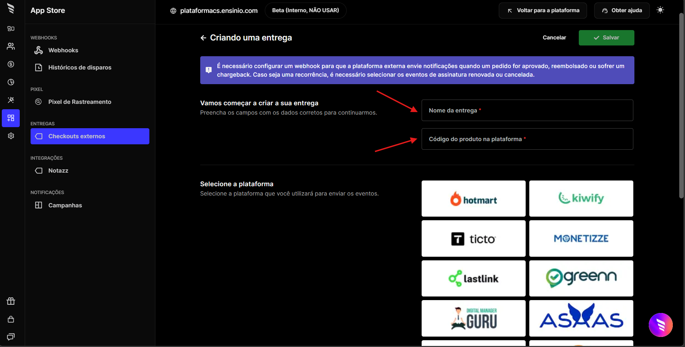Click the Cancelar button
This screenshot has width=685, height=347.
coord(554,38)
